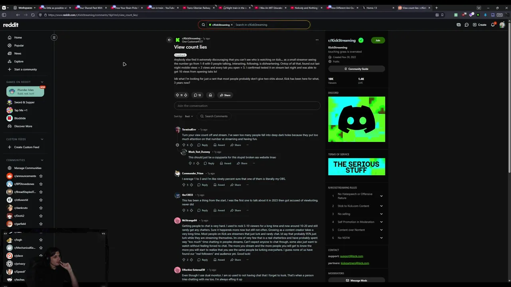This screenshot has height=287, width=511.
Task: Expand the Self Promotion in Moderation rule
Action: tap(381, 222)
